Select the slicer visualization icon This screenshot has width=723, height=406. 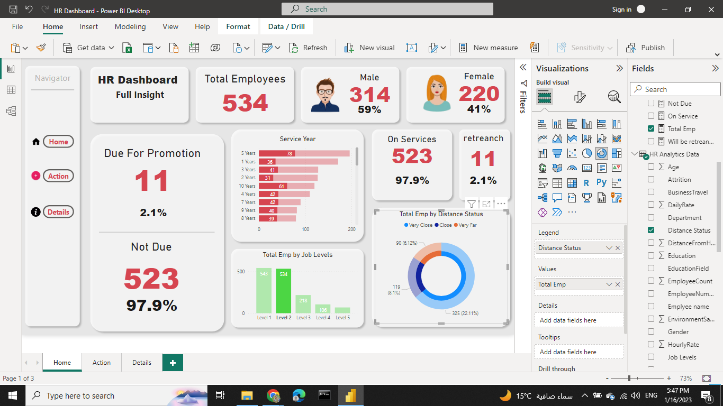pyautogui.click(x=543, y=182)
